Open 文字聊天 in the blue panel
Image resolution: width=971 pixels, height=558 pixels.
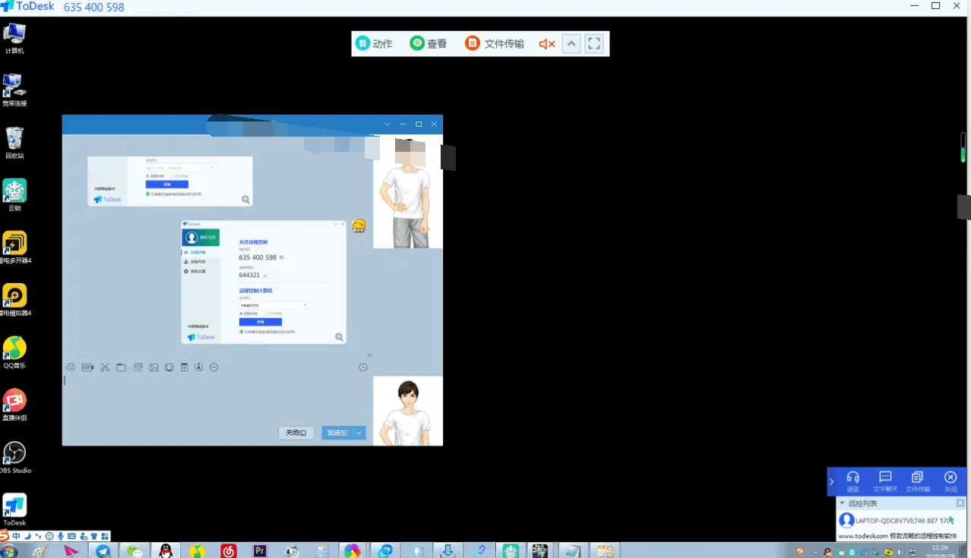click(x=885, y=481)
